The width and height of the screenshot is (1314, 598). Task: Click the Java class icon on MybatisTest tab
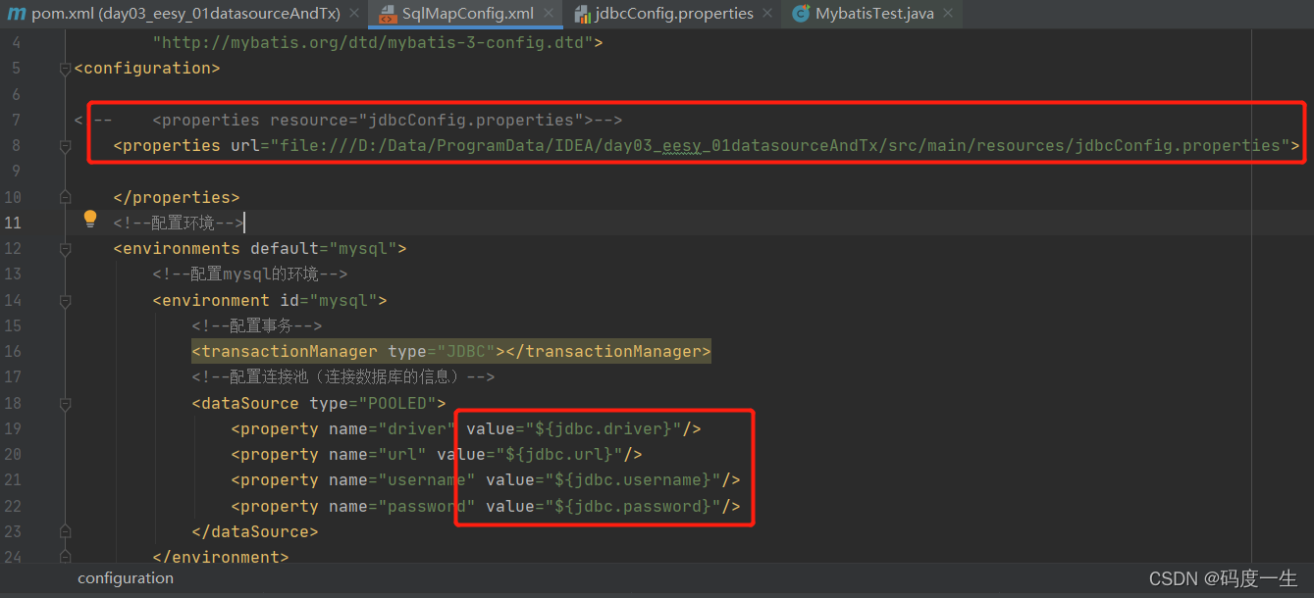click(801, 14)
